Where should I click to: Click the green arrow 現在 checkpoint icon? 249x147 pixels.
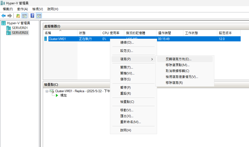click(x=57, y=95)
